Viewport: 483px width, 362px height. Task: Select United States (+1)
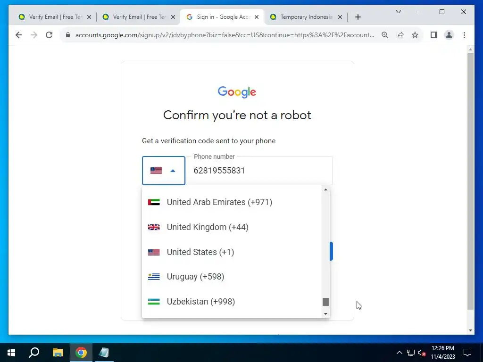click(232, 252)
